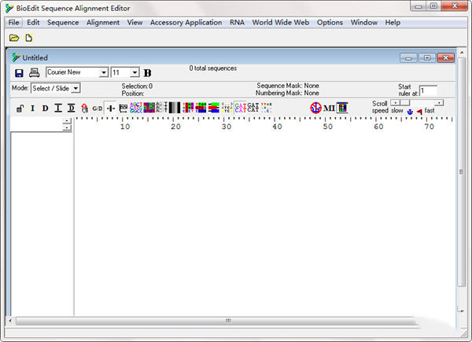Click the open file folder icon
This screenshot has width=472, height=342.
point(14,38)
